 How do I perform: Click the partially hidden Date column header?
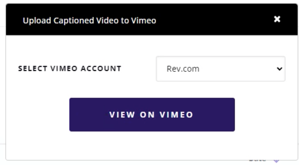tap(257, 160)
